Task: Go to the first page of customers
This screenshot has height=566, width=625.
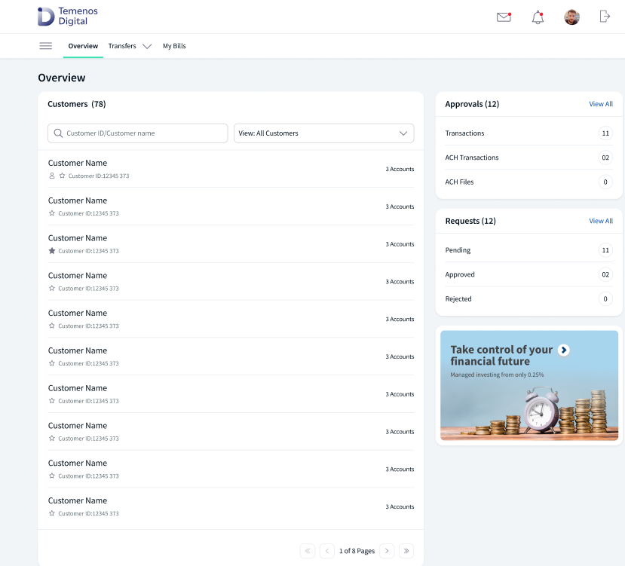Action: tap(308, 551)
